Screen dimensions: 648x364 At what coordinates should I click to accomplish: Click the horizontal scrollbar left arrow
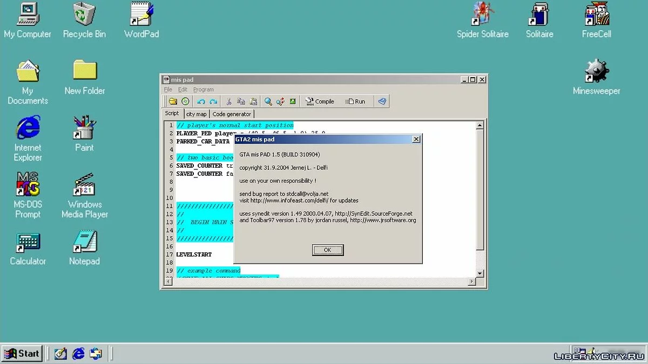click(x=167, y=281)
